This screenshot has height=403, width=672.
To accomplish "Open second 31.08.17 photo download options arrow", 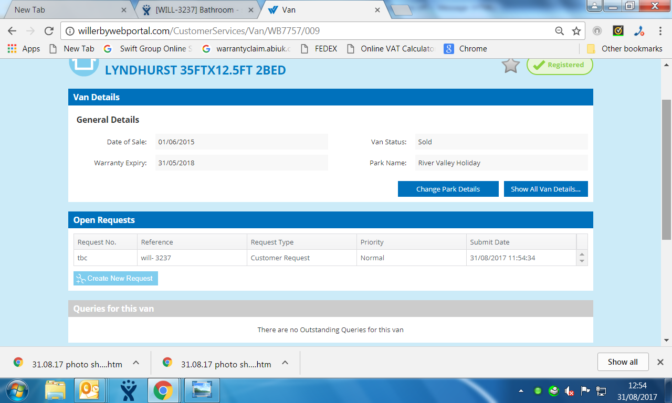I will tap(285, 363).
